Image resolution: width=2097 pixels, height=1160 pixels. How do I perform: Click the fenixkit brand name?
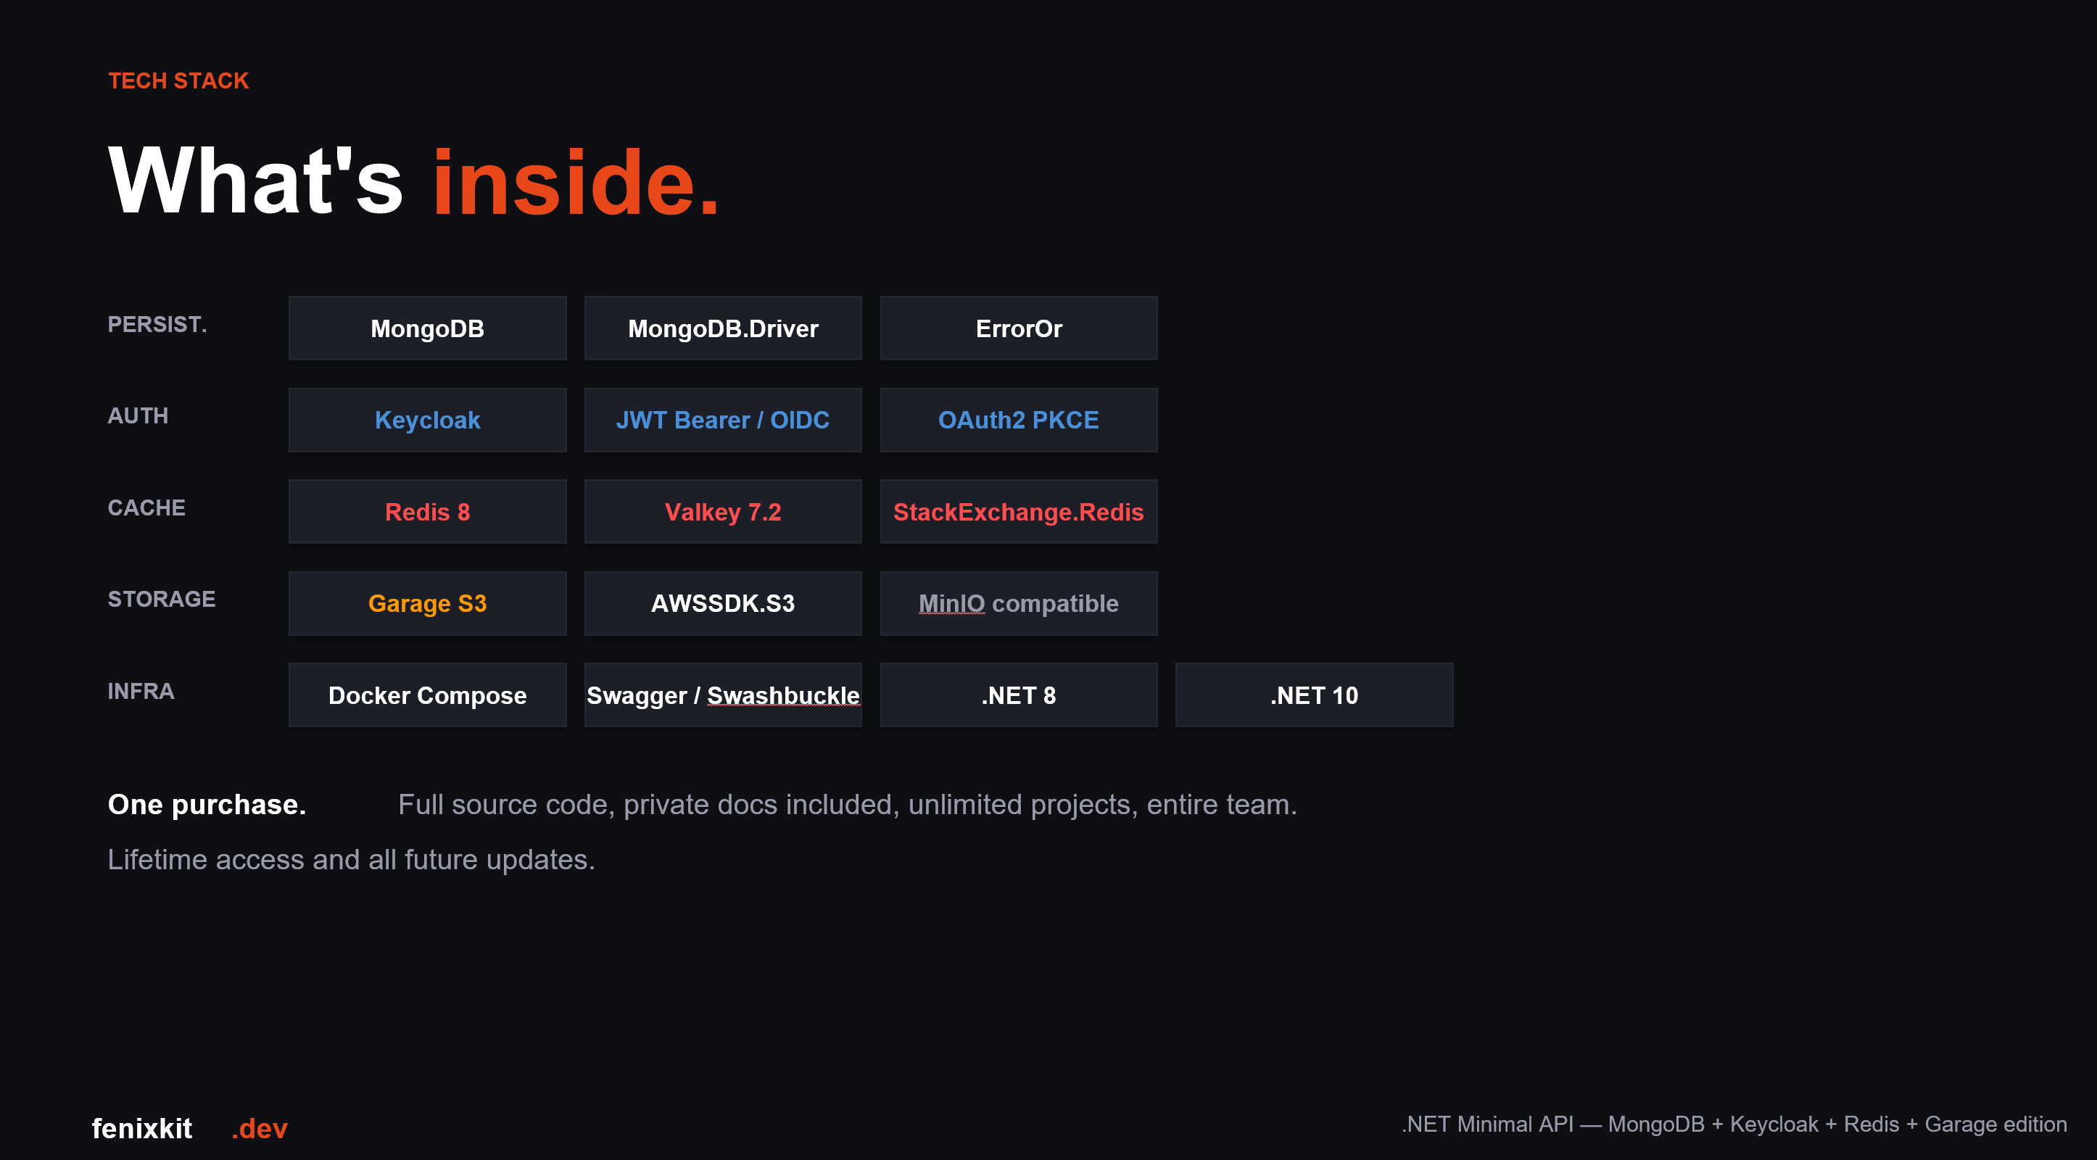[x=141, y=1128]
